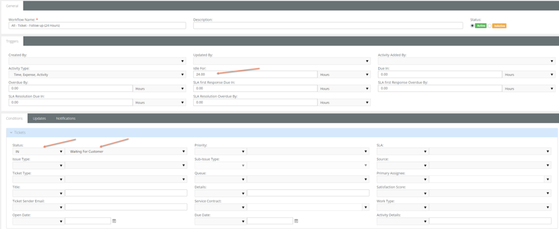Open the Priority value dropdown

pyautogui.click(x=308, y=151)
